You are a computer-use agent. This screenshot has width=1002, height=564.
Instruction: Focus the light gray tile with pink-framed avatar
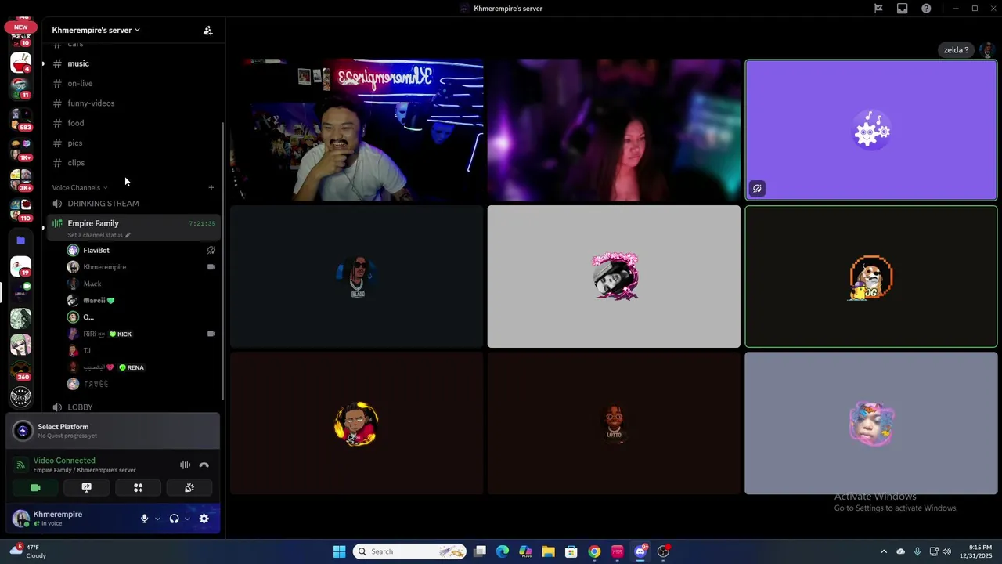pos(614,277)
